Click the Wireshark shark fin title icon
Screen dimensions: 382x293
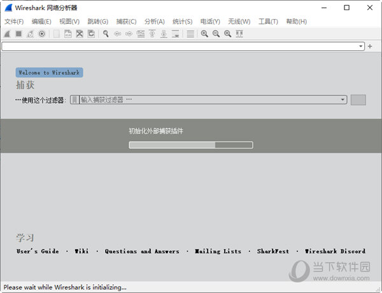pyautogui.click(x=8, y=8)
